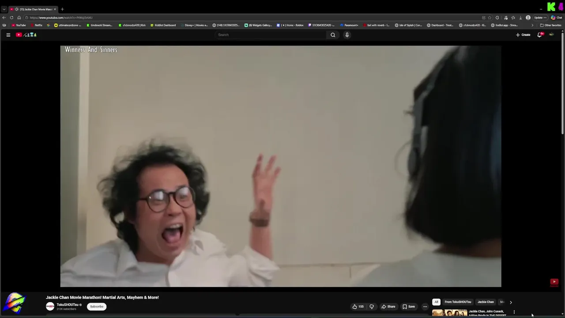Open browser extensions refresh icon

pyautogui.click(x=497, y=18)
